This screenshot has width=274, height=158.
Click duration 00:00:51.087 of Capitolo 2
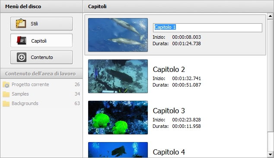coord(186,85)
